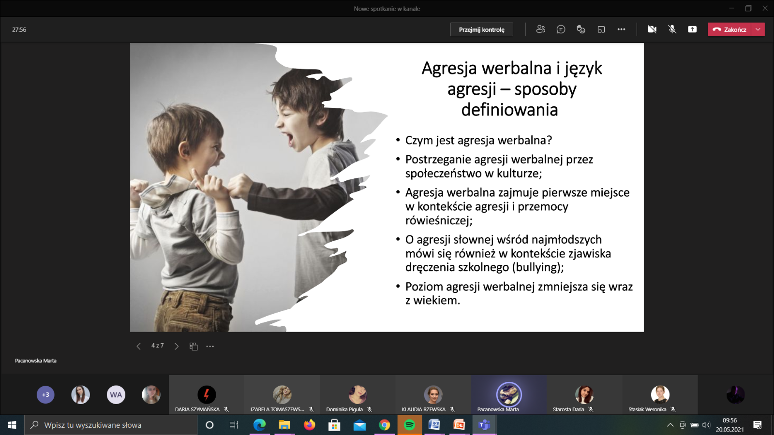Click the Przejmij kontrolę button
Viewport: 774px width, 435px height.
point(481,29)
